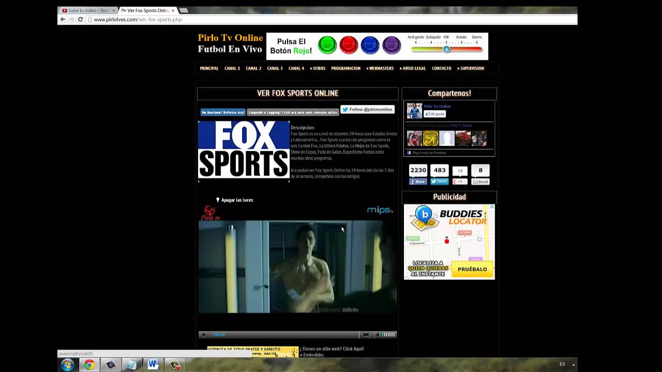The image size is (662, 372).
Task: Click the Word taskbar icon
Action: point(153,365)
